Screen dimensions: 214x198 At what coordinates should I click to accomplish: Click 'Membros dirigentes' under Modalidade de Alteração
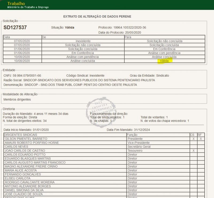pyautogui.click(x=17, y=100)
